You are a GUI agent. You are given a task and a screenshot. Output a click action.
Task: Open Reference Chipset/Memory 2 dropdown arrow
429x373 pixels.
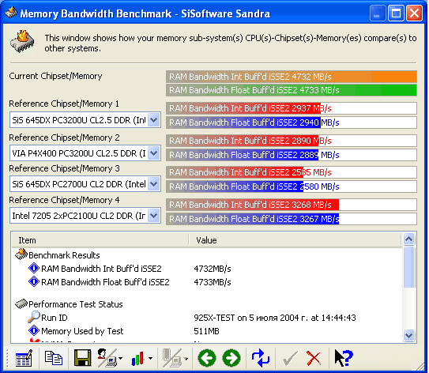click(154, 153)
